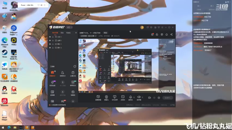Image resolution: width=232 pixels, height=130 pixels.
Task: Lock the 图片 1 source
Action: [x=53, y=44]
